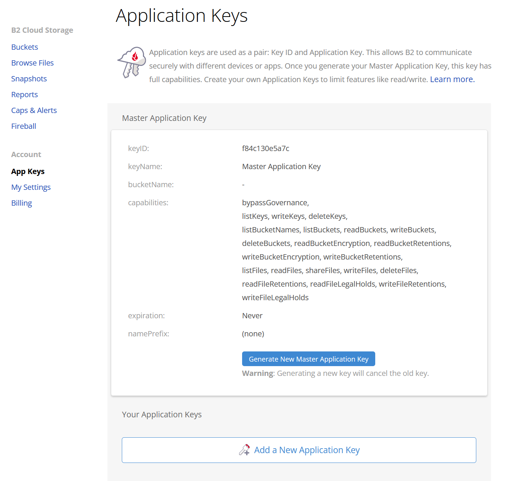Click the expiration value Never

click(252, 316)
